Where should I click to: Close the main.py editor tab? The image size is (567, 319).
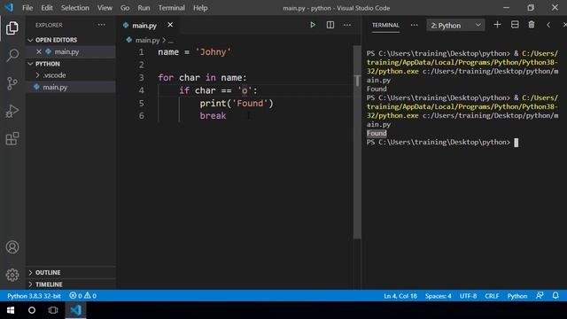(x=170, y=25)
